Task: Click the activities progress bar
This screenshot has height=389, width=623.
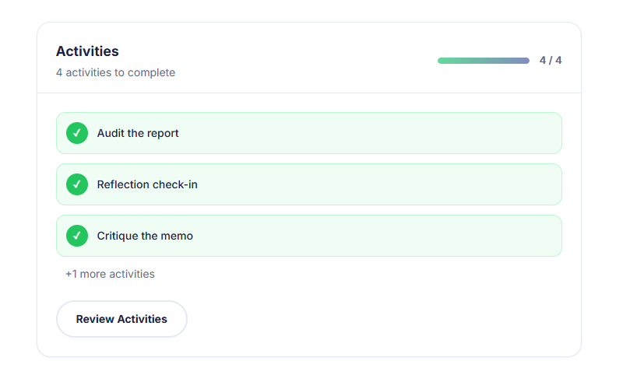Action: pyautogui.click(x=484, y=61)
